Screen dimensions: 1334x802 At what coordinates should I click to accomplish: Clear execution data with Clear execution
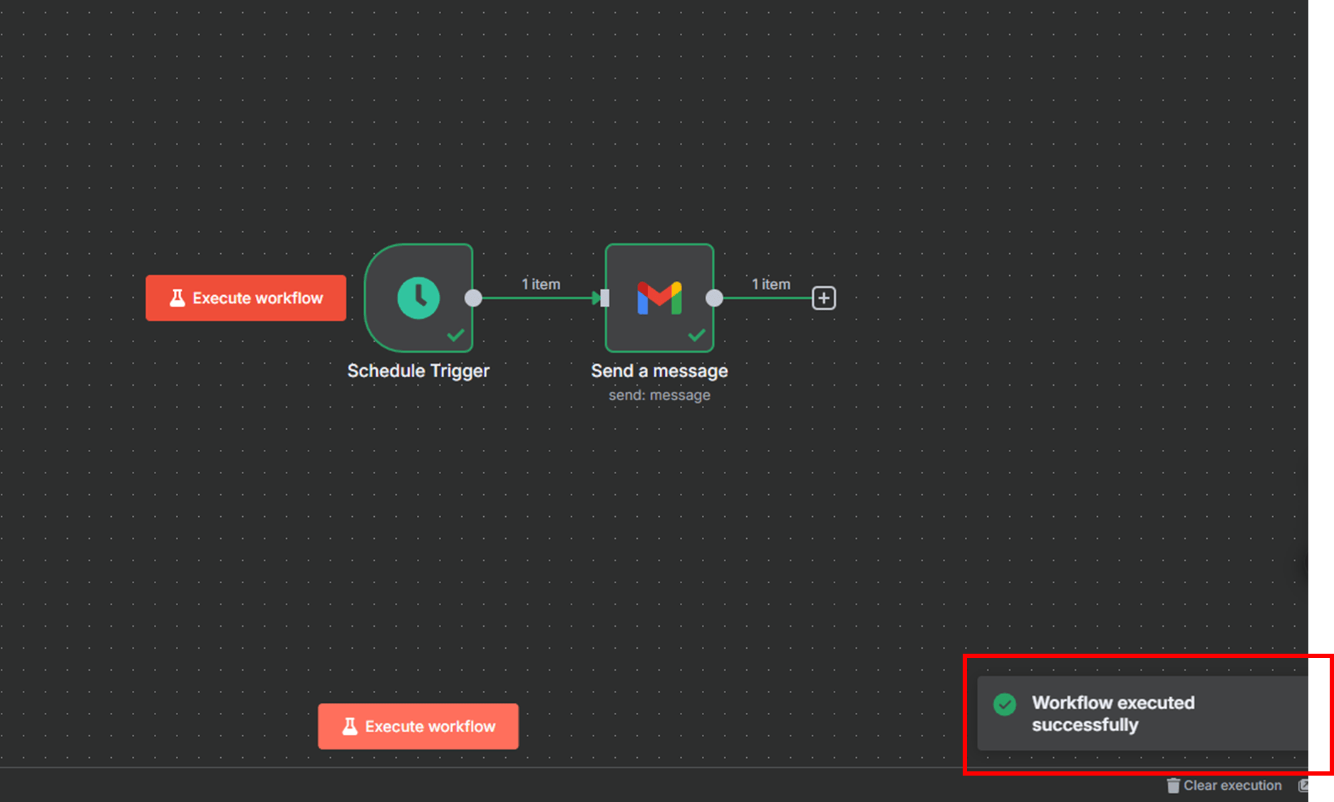[1224, 785]
